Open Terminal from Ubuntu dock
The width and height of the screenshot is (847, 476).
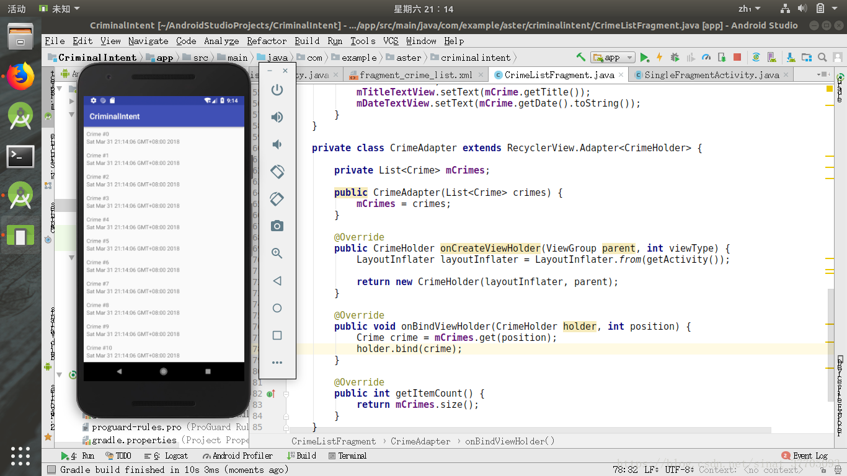coord(20,156)
